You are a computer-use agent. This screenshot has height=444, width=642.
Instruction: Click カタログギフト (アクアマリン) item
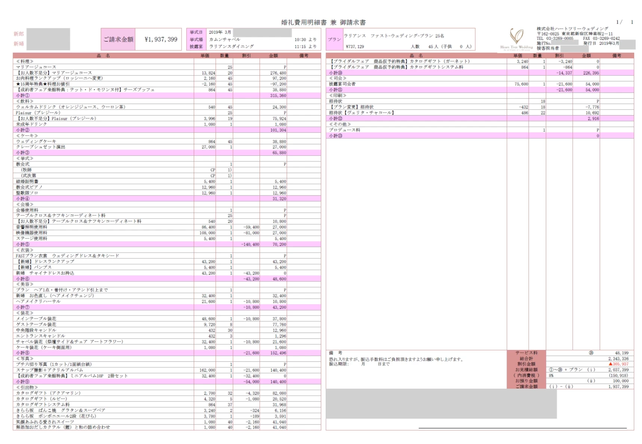48,393
